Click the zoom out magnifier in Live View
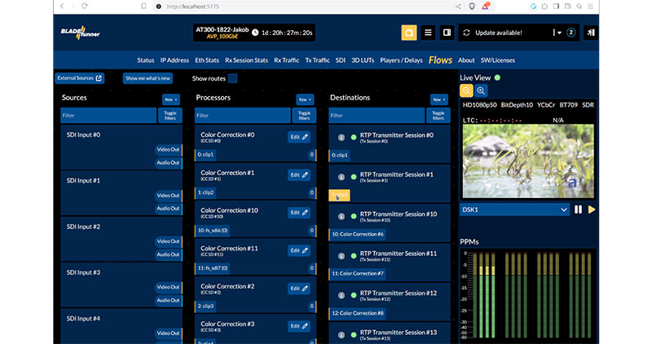The height and width of the screenshot is (344, 652). pos(467,91)
